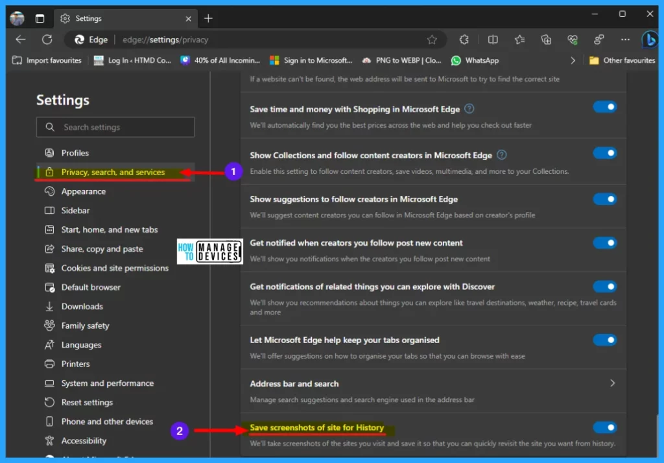Click the Printers icon in sidebar
This screenshot has width=664, height=463.
coord(49,364)
